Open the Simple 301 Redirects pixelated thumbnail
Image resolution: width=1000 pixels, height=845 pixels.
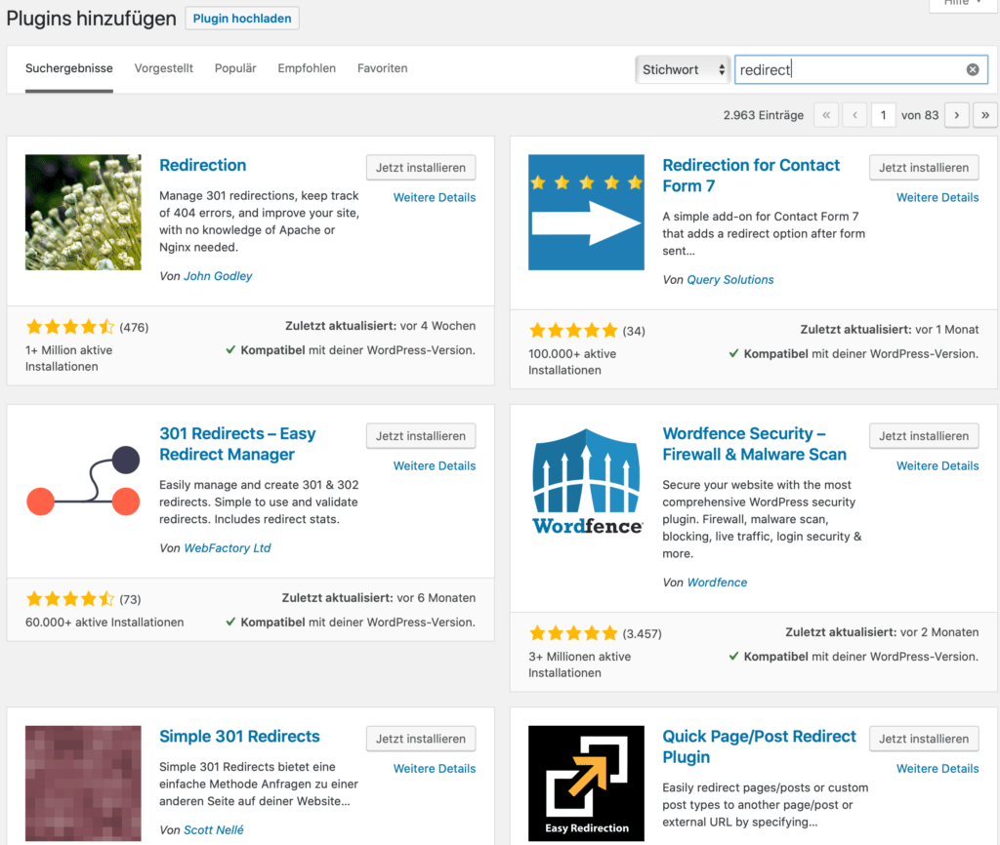[84, 784]
